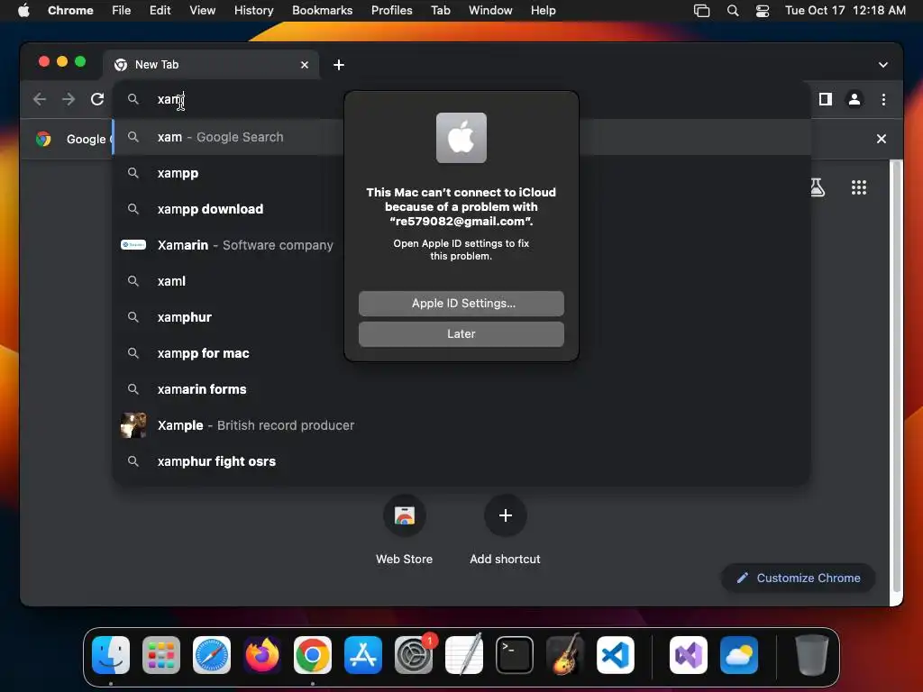923x692 pixels.
Task: Go back with the back arrow
Action: (40, 99)
